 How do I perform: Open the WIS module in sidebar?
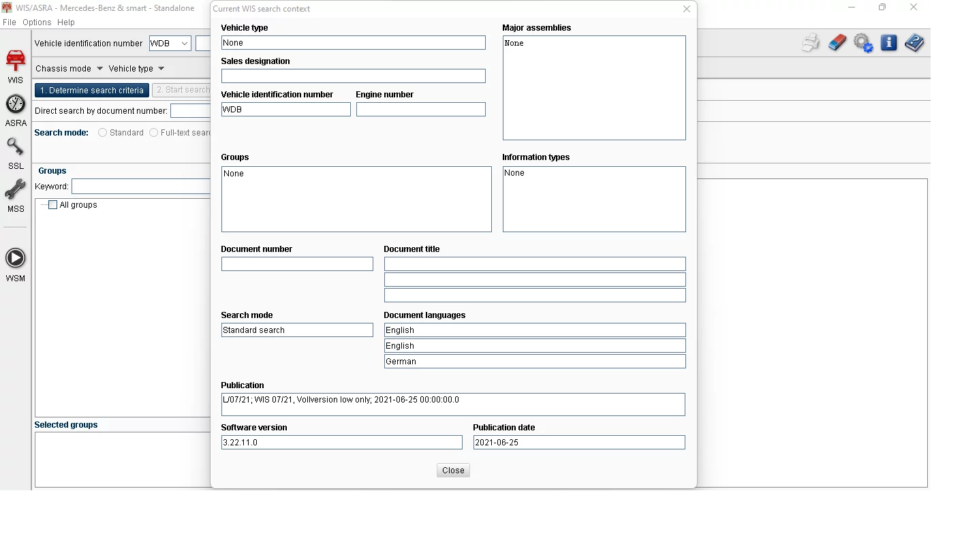16,66
